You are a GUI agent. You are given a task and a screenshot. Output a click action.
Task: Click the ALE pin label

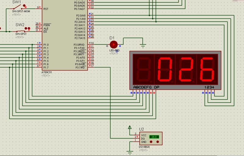pyautogui.click(x=46, y=29)
